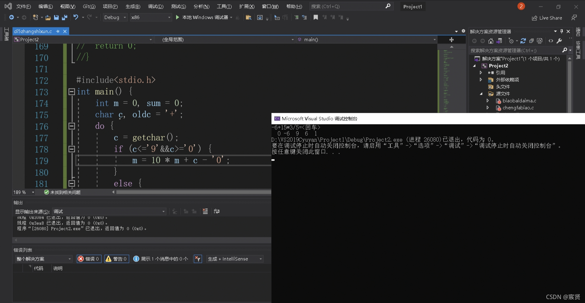The width and height of the screenshot is (585, 303).
Task: Open the Debug configuration dropdown
Action: click(115, 18)
